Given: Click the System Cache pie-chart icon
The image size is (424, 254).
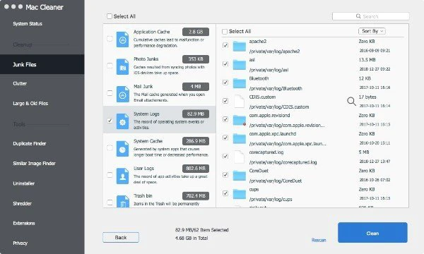Looking at the screenshot, I should tap(122, 149).
